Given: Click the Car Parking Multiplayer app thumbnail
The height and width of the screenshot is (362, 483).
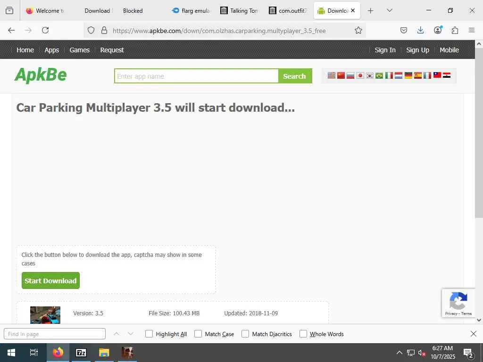Looking at the screenshot, I should point(45,315).
